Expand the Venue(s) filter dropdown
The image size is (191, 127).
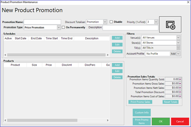178,37
